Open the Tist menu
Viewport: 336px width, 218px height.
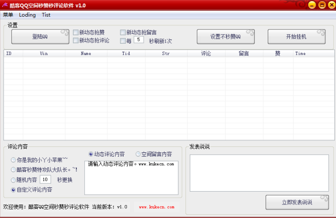46,15
